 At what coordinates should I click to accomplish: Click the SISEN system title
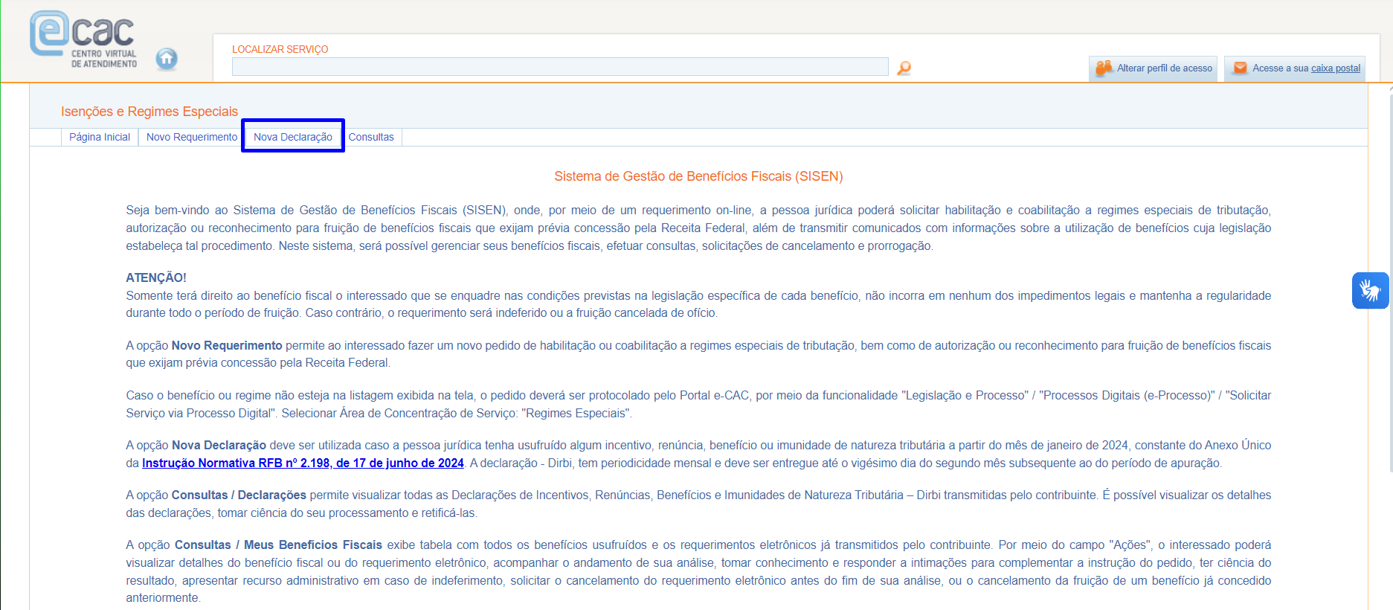click(698, 176)
